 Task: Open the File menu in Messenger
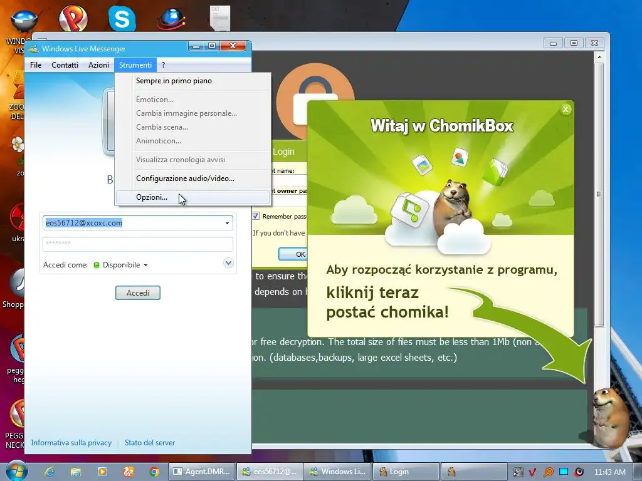(x=36, y=65)
